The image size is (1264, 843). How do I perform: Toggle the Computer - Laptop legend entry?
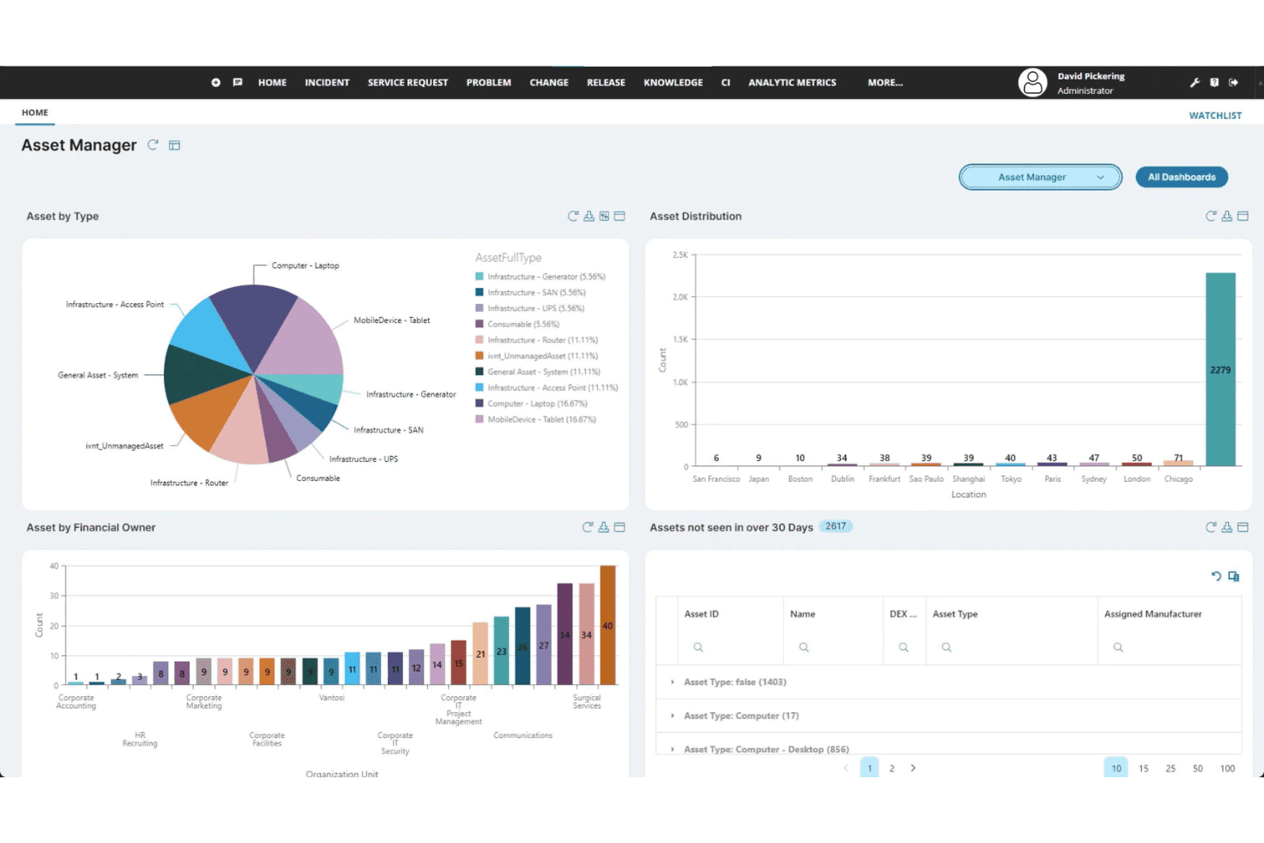(531, 404)
